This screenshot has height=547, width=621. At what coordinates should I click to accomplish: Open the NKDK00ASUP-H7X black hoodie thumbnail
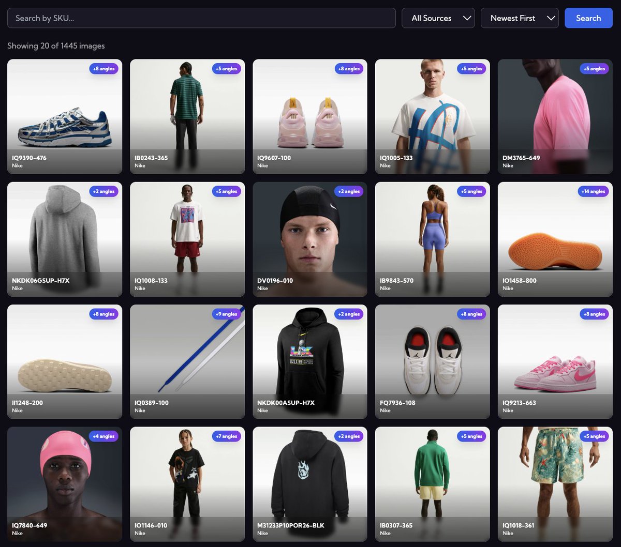click(x=310, y=361)
